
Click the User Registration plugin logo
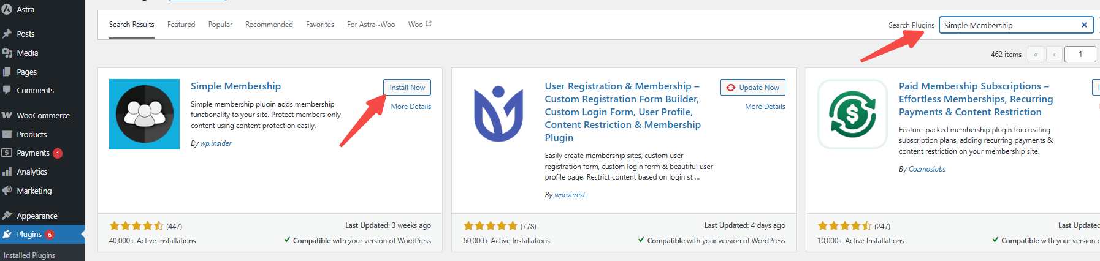(x=498, y=114)
